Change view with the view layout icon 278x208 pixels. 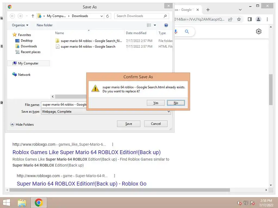pos(149,25)
